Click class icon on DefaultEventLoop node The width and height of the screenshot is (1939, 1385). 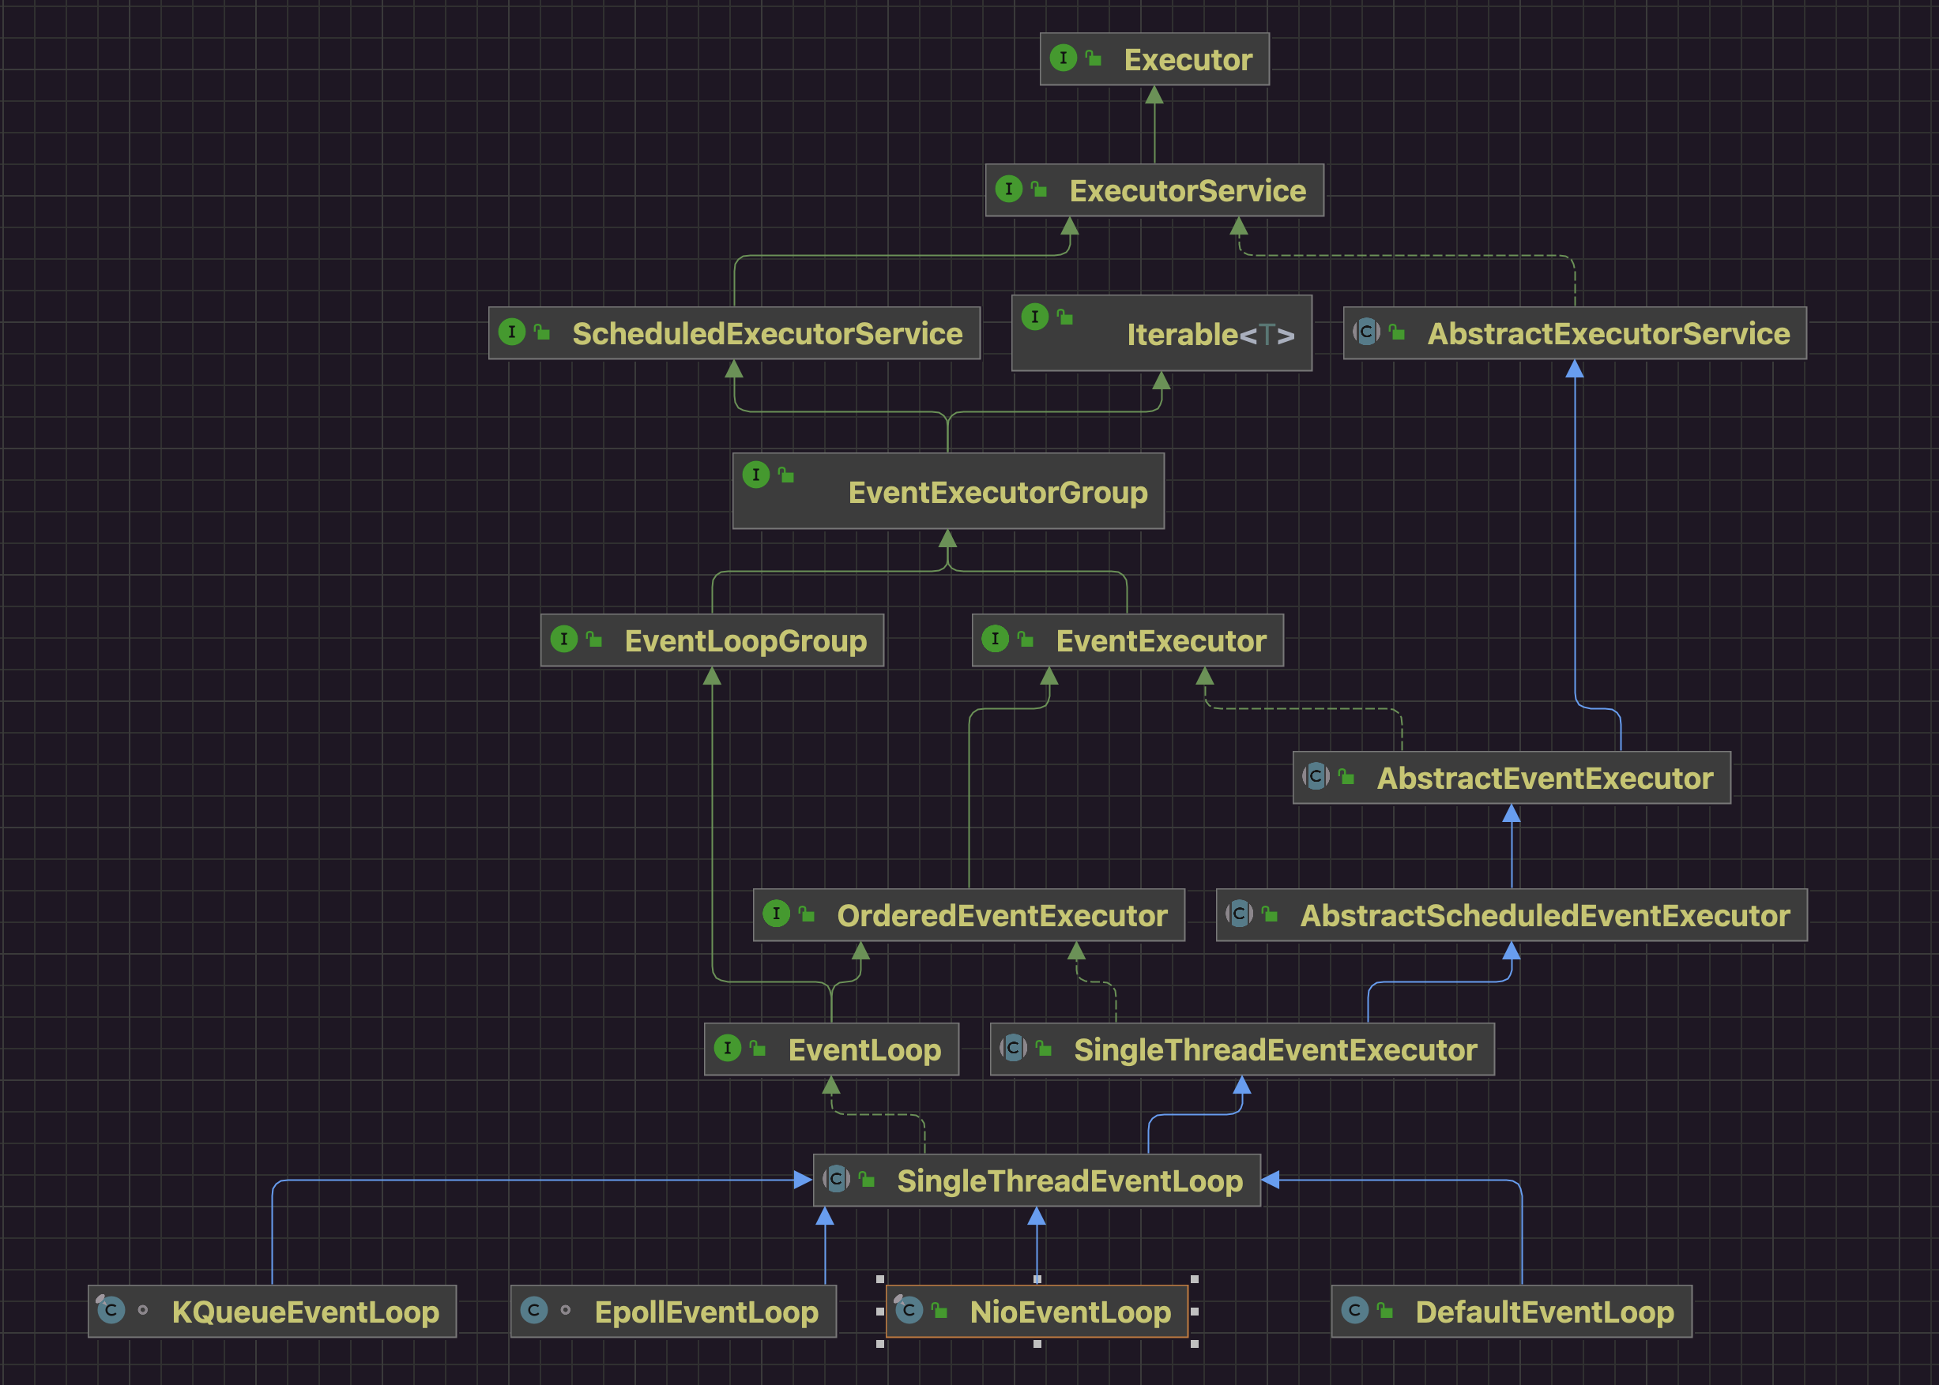(x=1354, y=1309)
